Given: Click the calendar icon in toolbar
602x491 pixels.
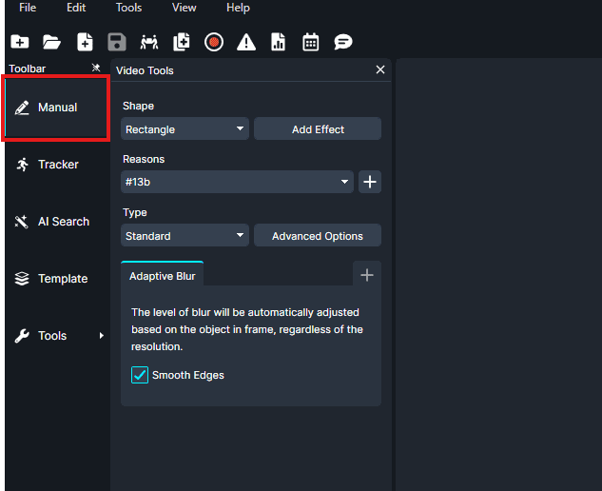Looking at the screenshot, I should point(310,42).
